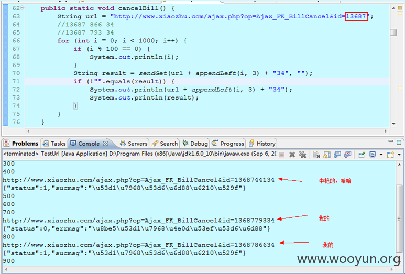This screenshot has height=274, width=405.
Task: Open the Open Console dropdown arrow
Action: (x=399, y=155)
